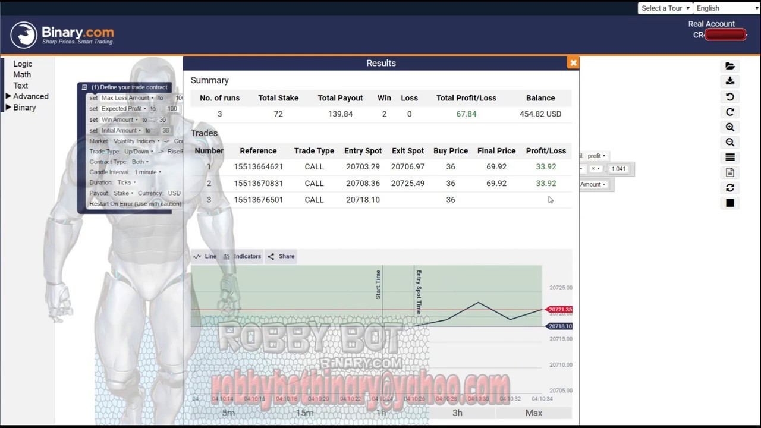
Task: Click the Win Amount value 36 field
Action: (x=162, y=119)
